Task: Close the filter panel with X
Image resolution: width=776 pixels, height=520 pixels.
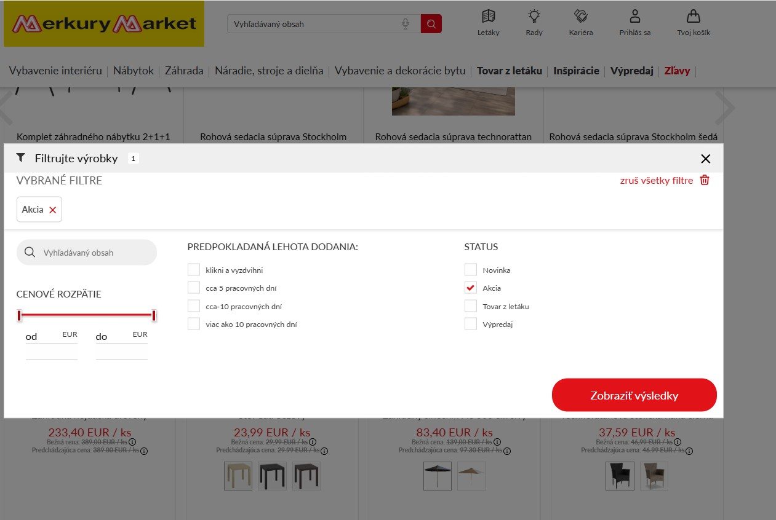Action: tap(706, 159)
